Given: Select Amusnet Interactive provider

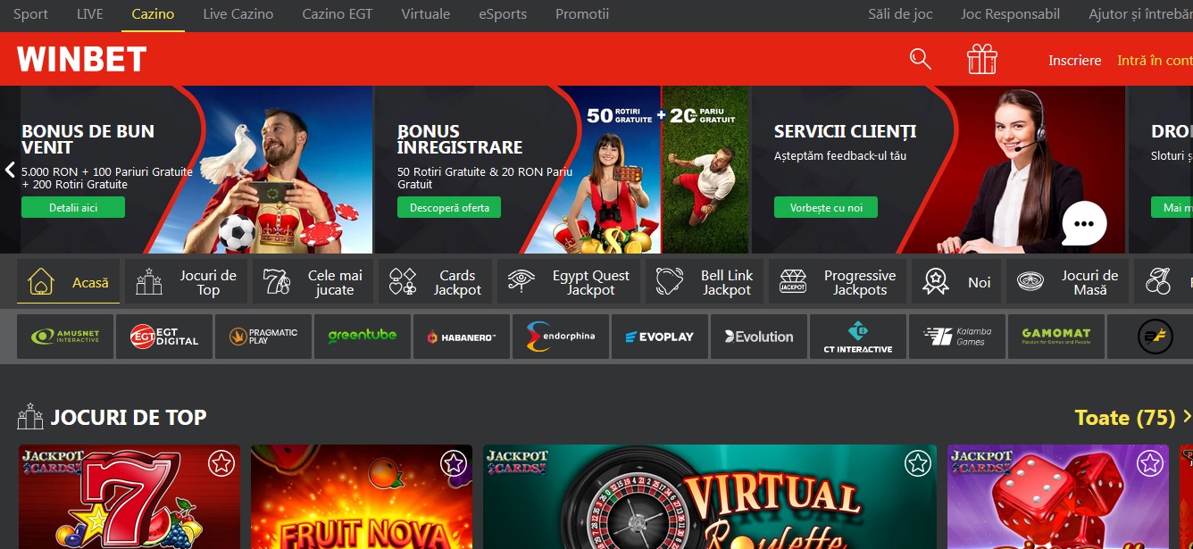Looking at the screenshot, I should pyautogui.click(x=65, y=337).
